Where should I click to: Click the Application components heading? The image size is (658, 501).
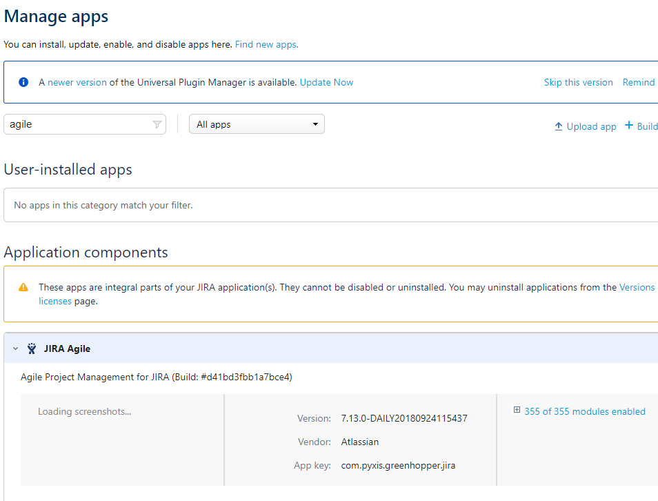pyautogui.click(x=86, y=253)
